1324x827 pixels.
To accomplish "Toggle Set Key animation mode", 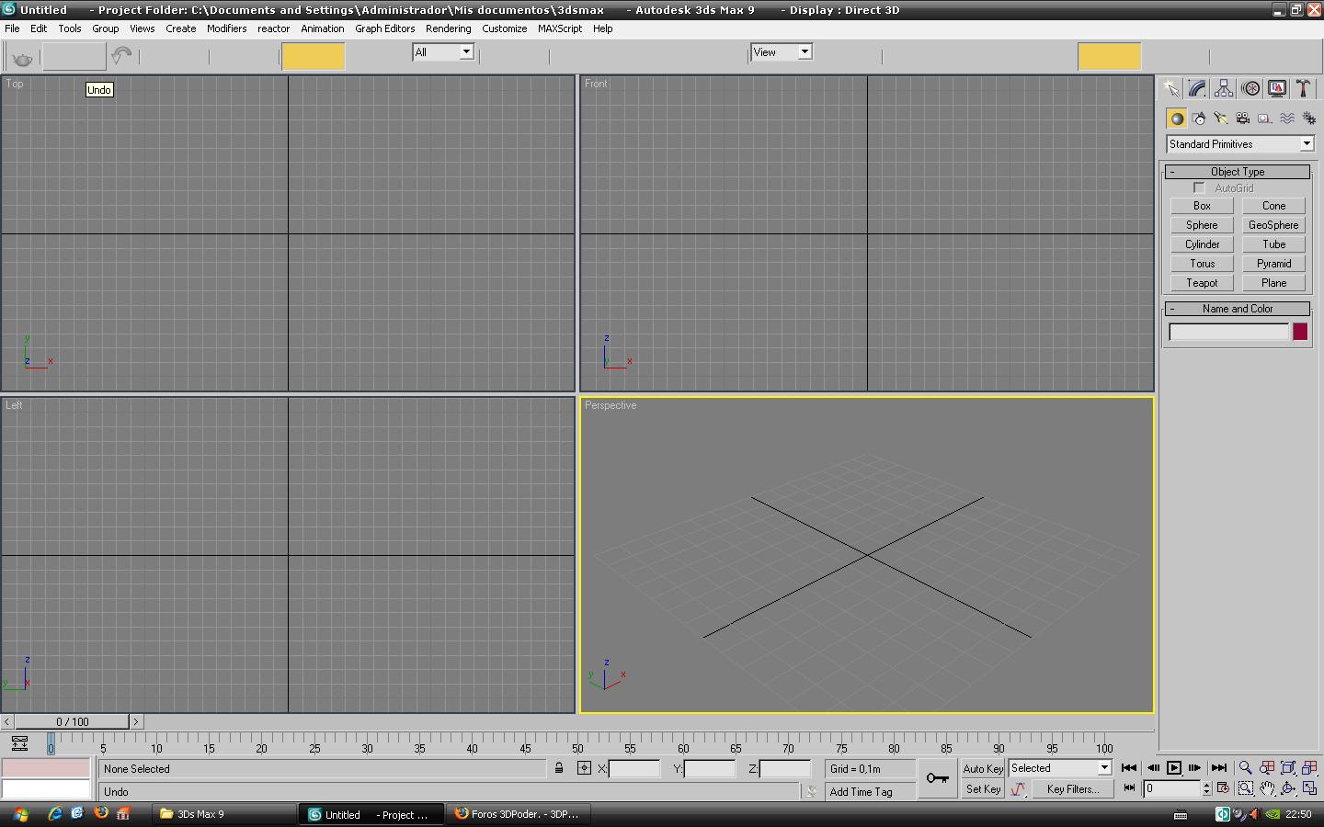I will [x=983, y=788].
